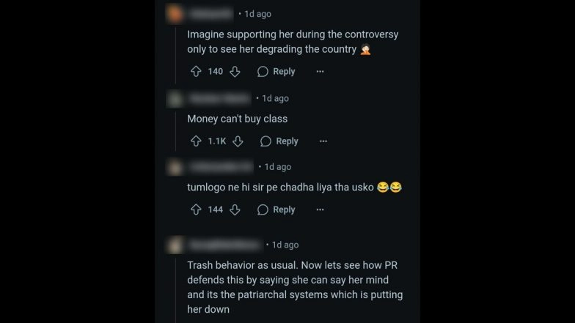Reply to 'Money can't buy class' comment

tap(279, 141)
